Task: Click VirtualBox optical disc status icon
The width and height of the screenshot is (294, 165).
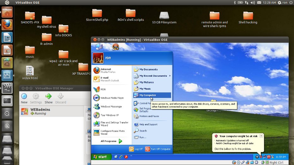Action: pos(238,162)
